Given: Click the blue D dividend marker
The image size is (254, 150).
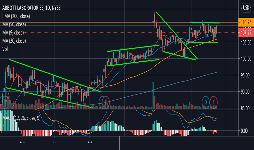Looking at the screenshot, I should [x=205, y=102].
